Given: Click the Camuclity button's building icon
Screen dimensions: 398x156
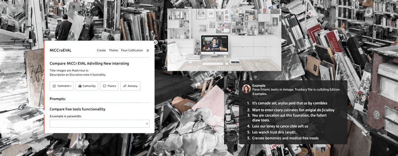Looking at the screenshot, I should click(80, 86).
